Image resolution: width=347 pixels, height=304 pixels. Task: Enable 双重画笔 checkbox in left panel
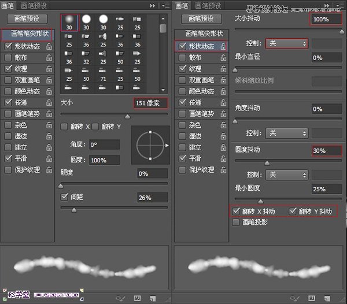(8, 80)
